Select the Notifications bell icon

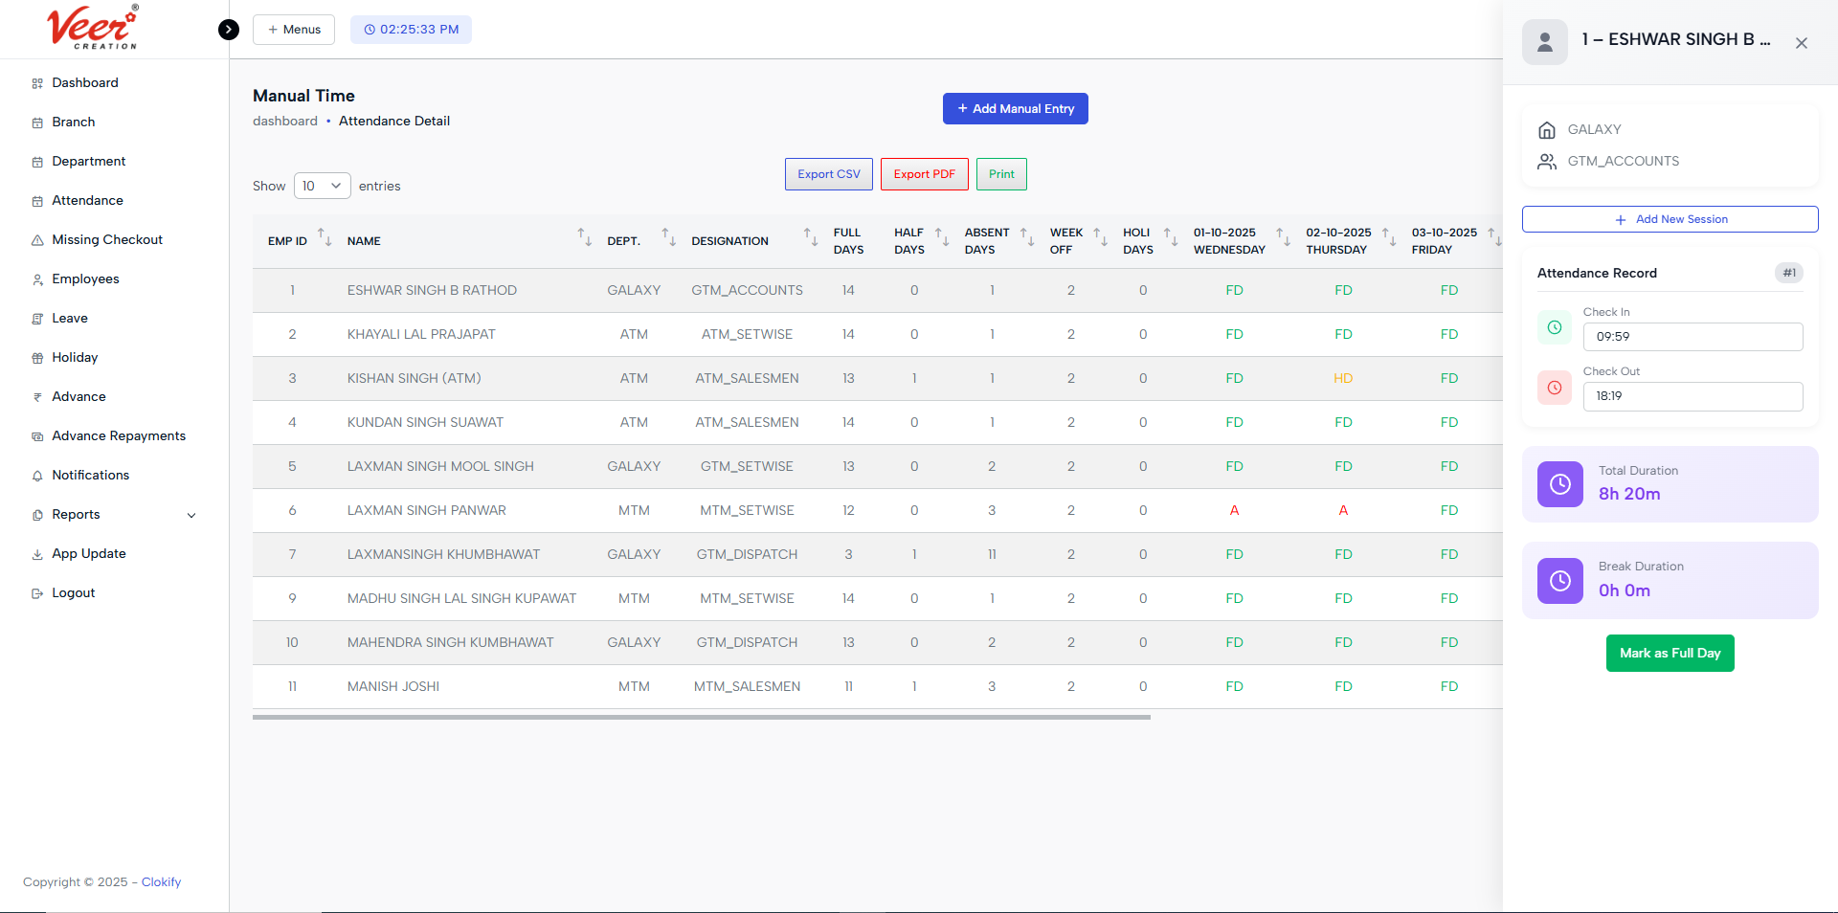point(36,475)
